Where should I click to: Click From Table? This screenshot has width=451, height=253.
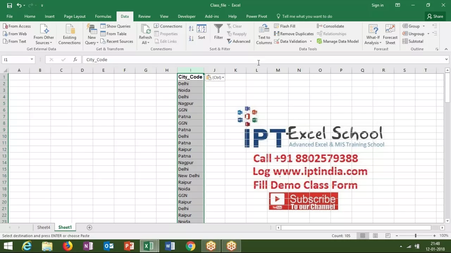113,34
